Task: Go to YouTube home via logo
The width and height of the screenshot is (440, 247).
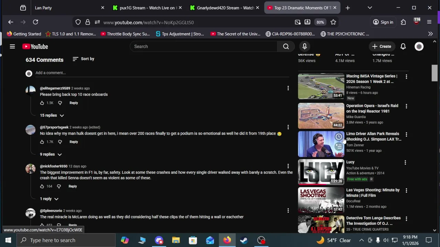Action: (35, 46)
